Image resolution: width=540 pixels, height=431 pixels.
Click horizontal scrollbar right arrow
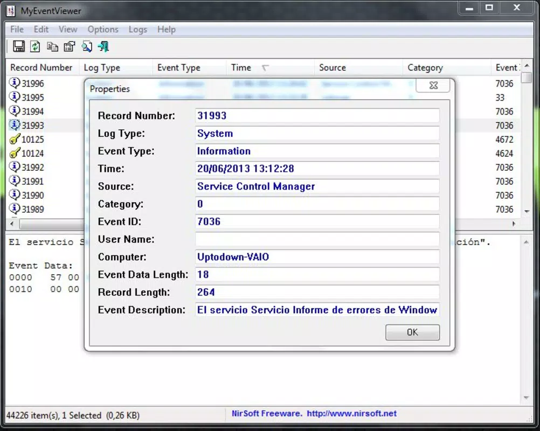(514, 224)
